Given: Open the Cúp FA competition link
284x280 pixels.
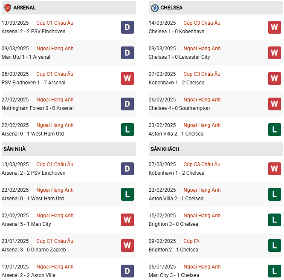Looking at the screenshot, I should [191, 241].
